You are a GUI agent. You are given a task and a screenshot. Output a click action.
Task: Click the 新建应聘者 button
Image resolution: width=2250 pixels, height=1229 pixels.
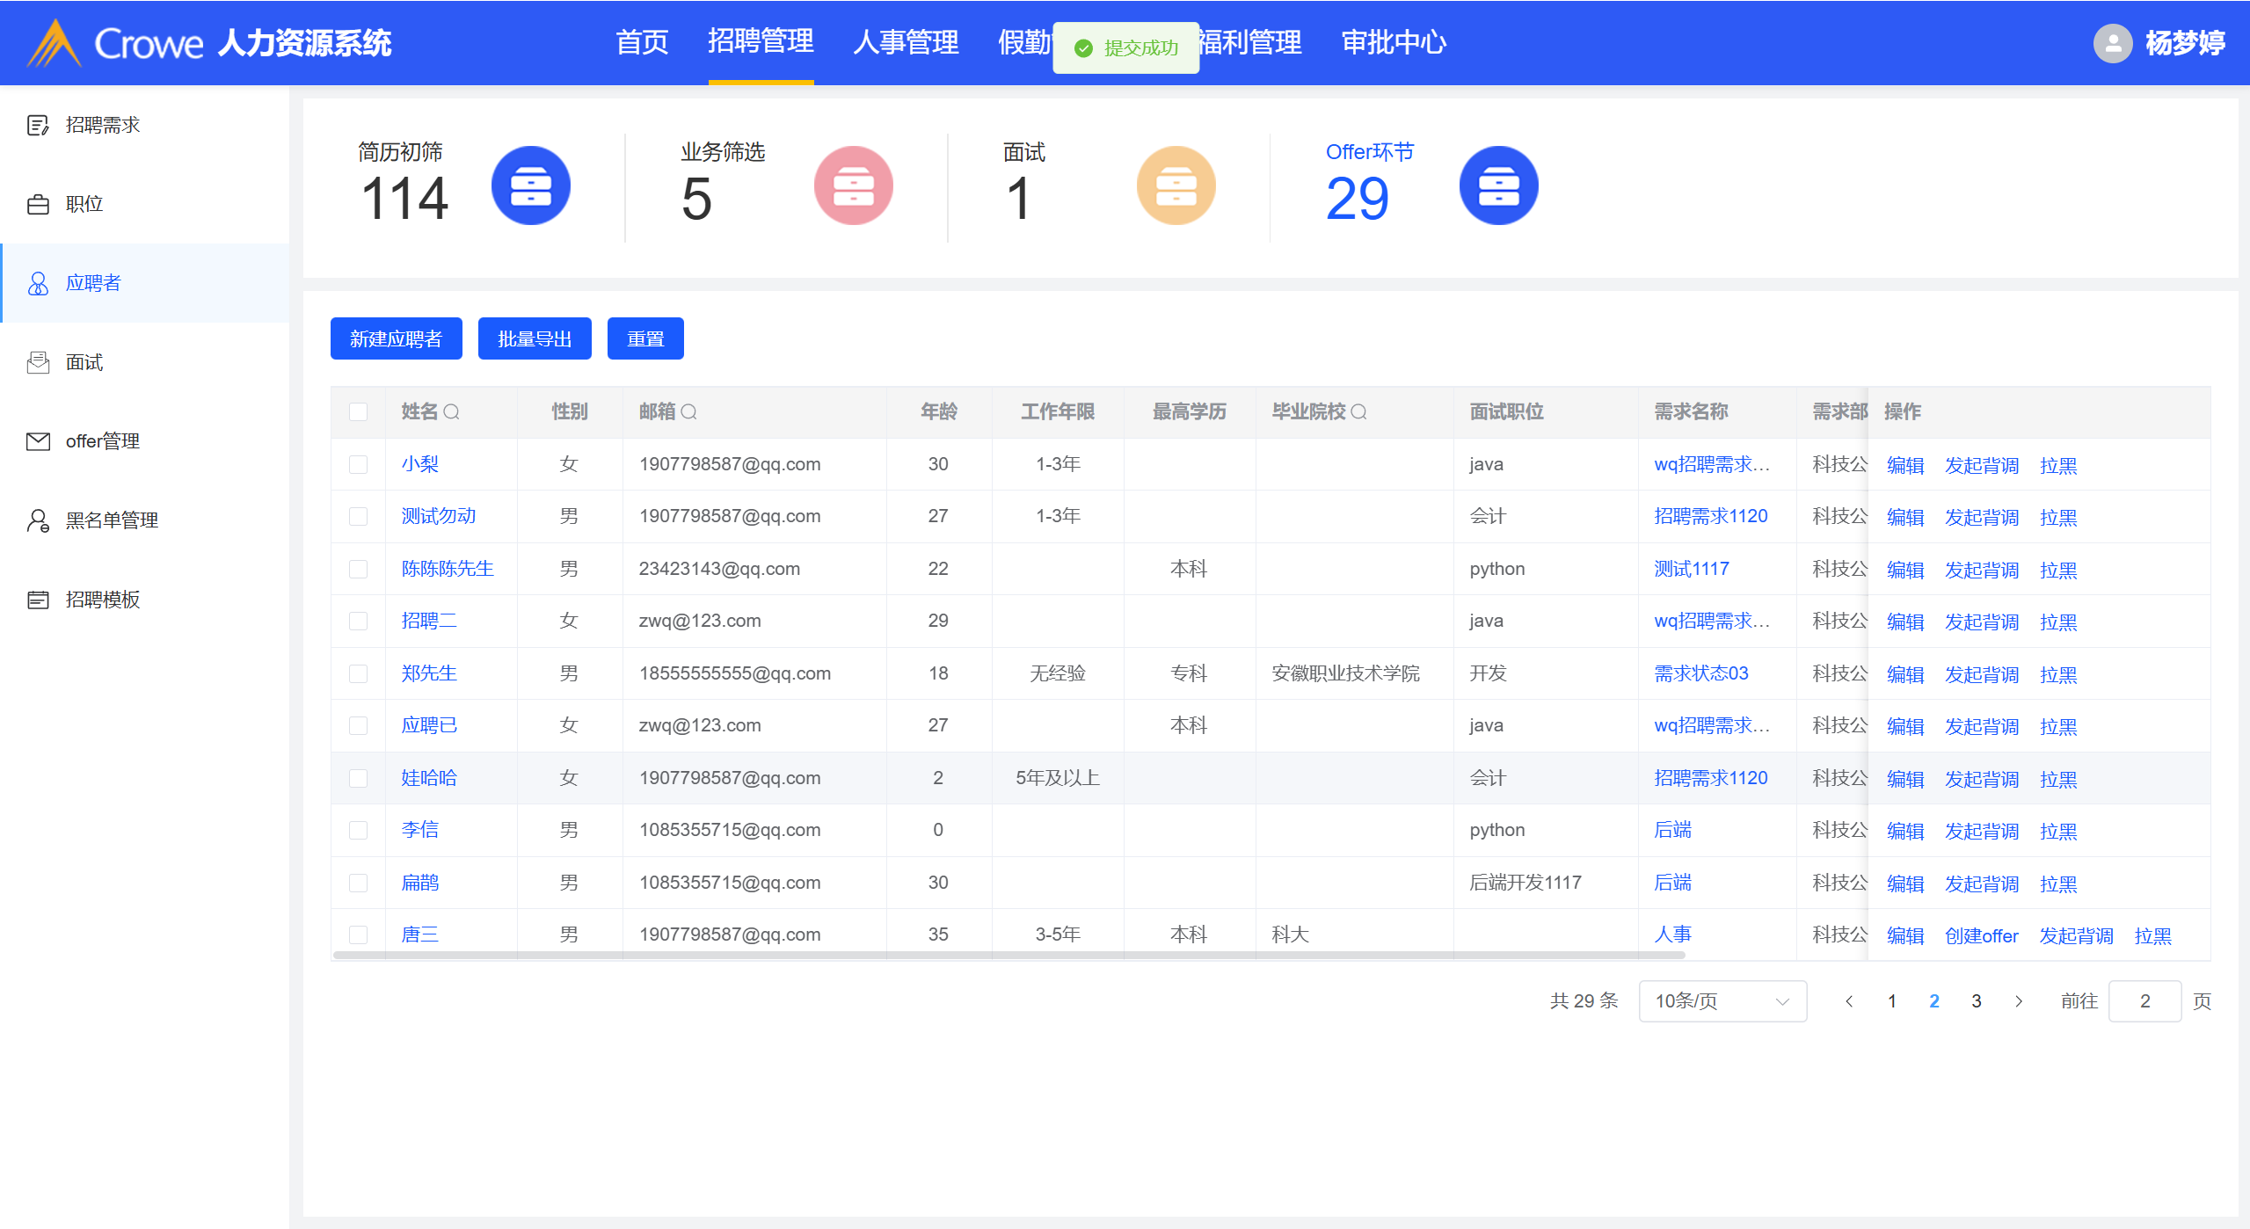point(396,338)
